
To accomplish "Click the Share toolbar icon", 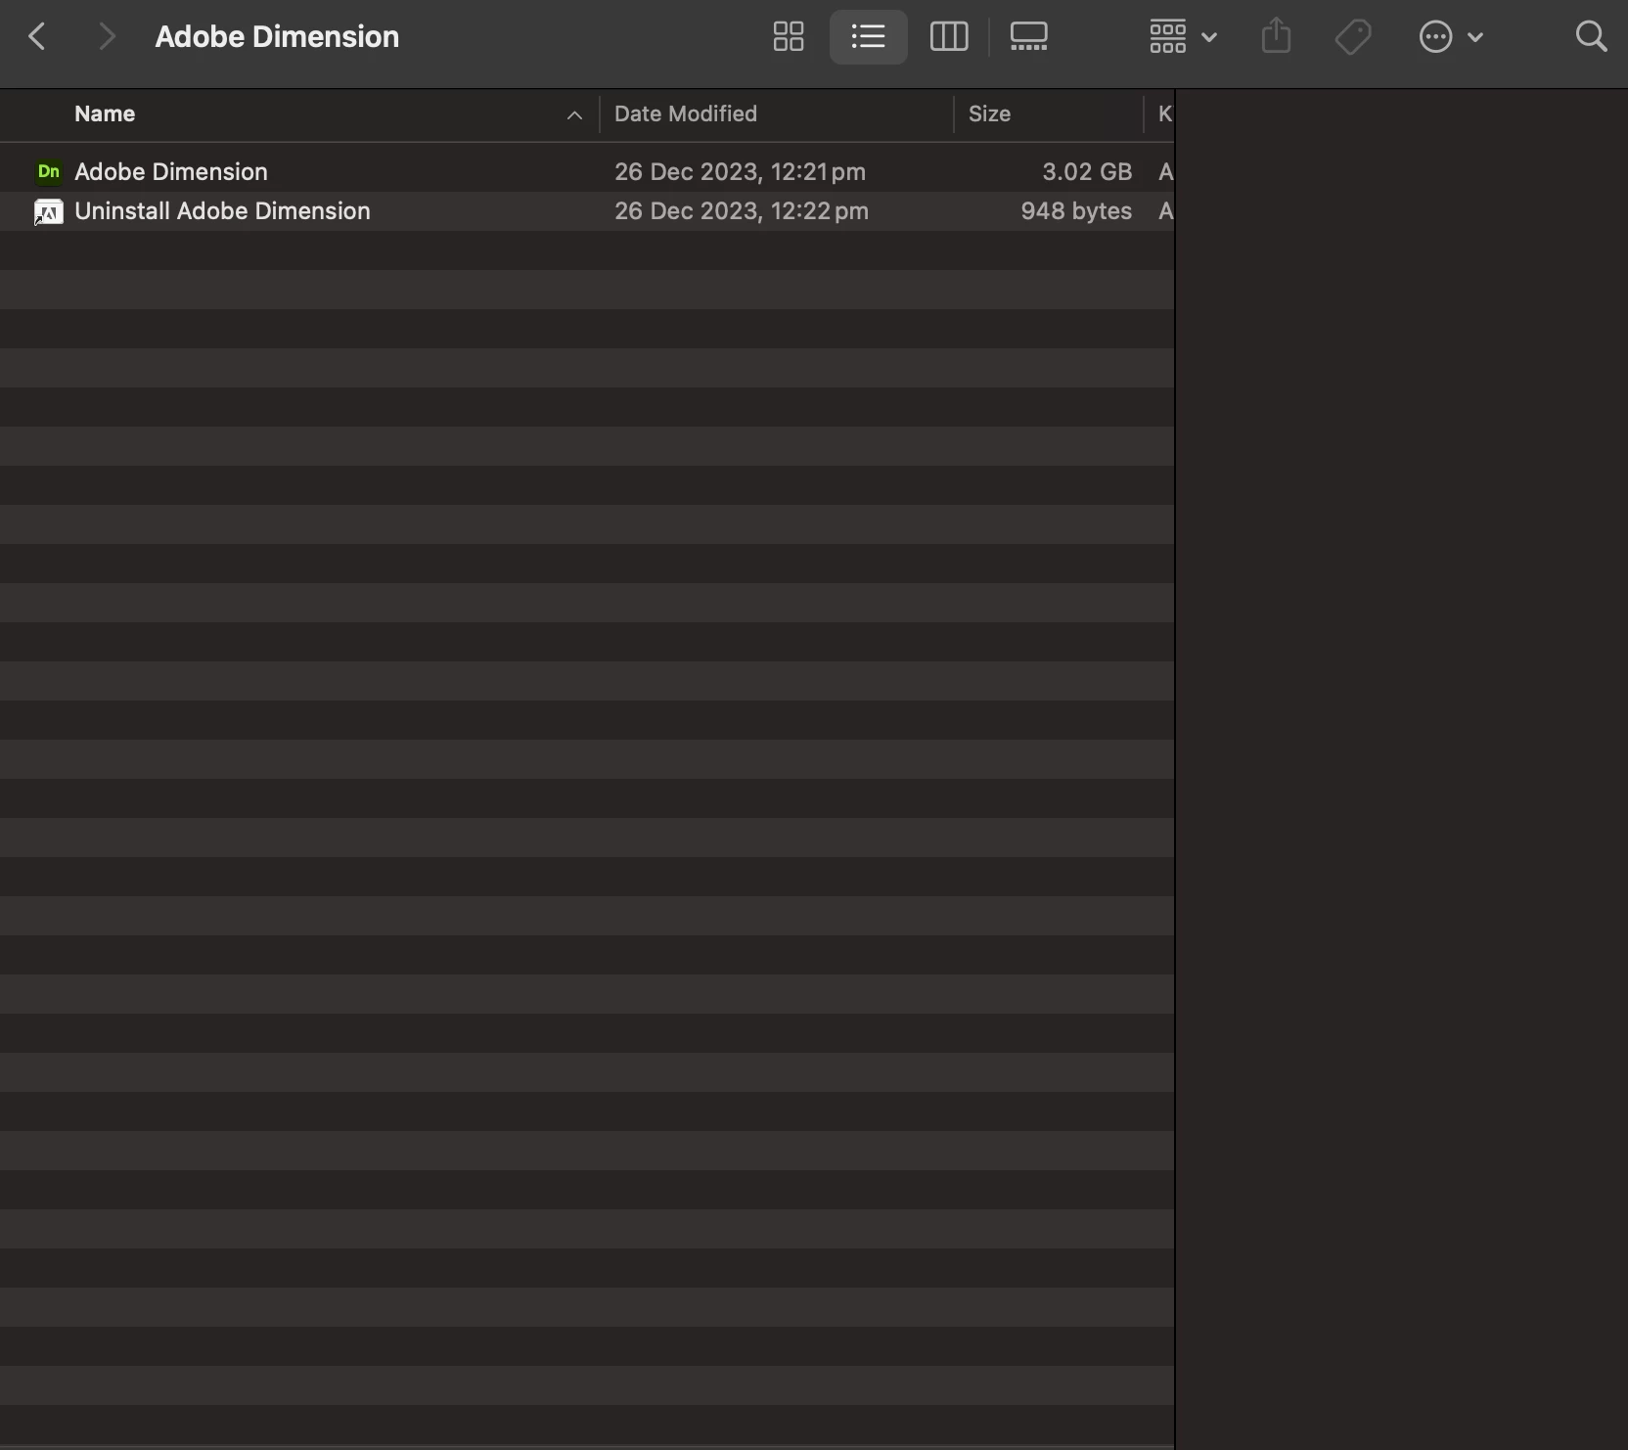I will click(1276, 37).
